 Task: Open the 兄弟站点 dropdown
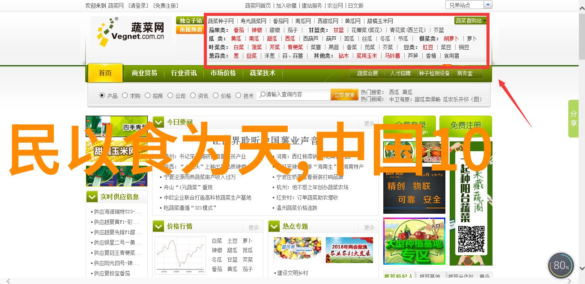469,5
